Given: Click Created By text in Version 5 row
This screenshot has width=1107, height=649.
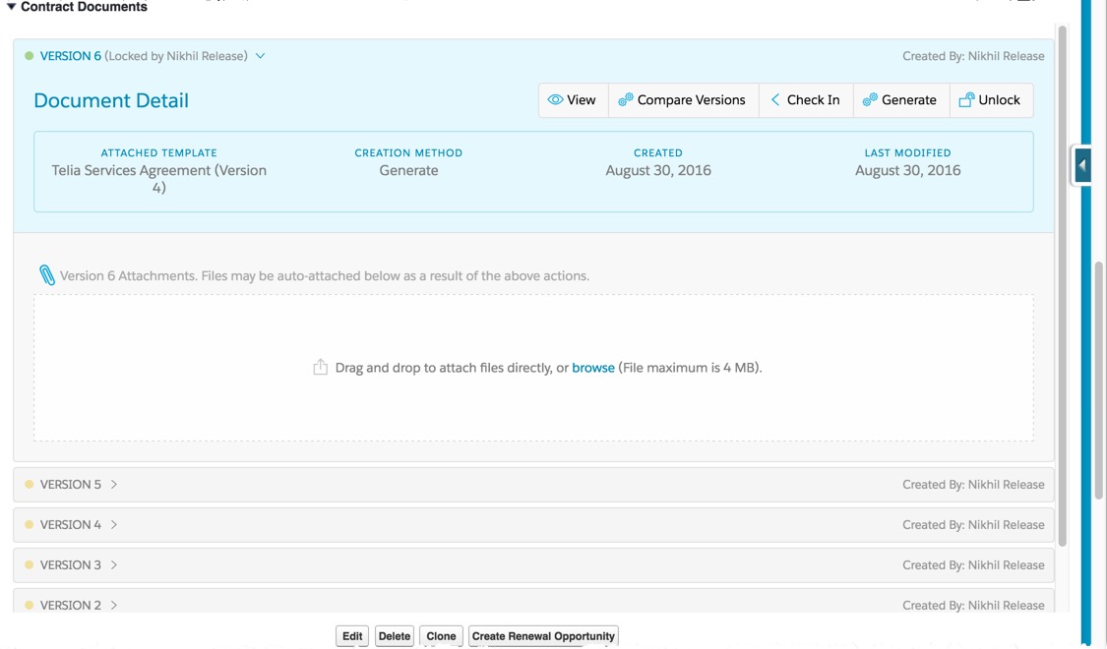Looking at the screenshot, I should coord(973,485).
